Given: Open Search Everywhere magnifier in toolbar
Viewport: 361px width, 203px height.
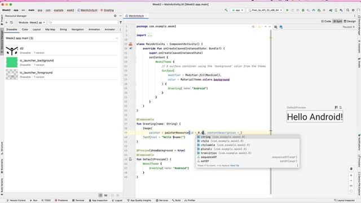Looking at the screenshot, I should click(347, 10).
